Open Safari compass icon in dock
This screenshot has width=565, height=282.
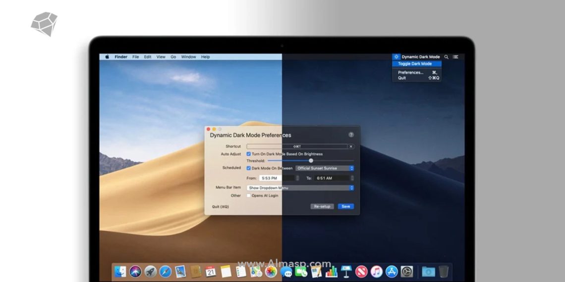point(166,272)
